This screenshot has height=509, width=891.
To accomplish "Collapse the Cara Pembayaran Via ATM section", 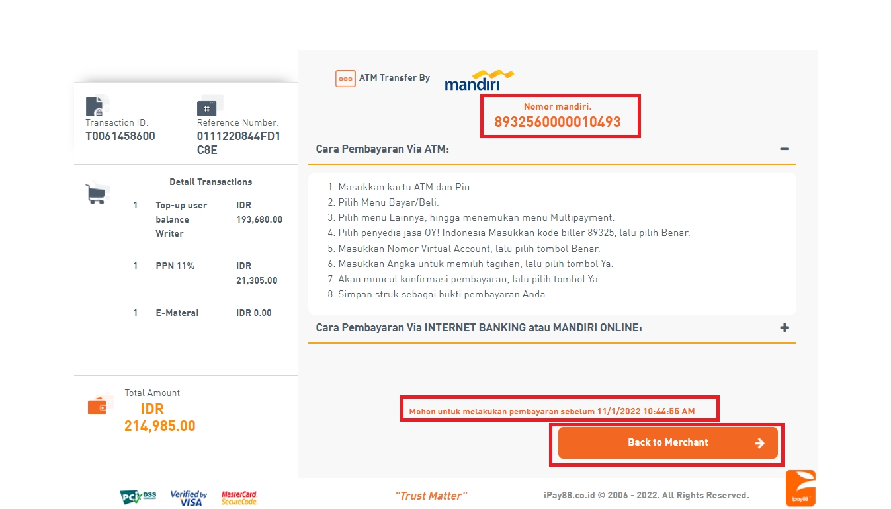I will click(x=785, y=149).
